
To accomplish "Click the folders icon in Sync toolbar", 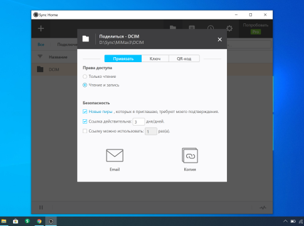I will [173, 28].
